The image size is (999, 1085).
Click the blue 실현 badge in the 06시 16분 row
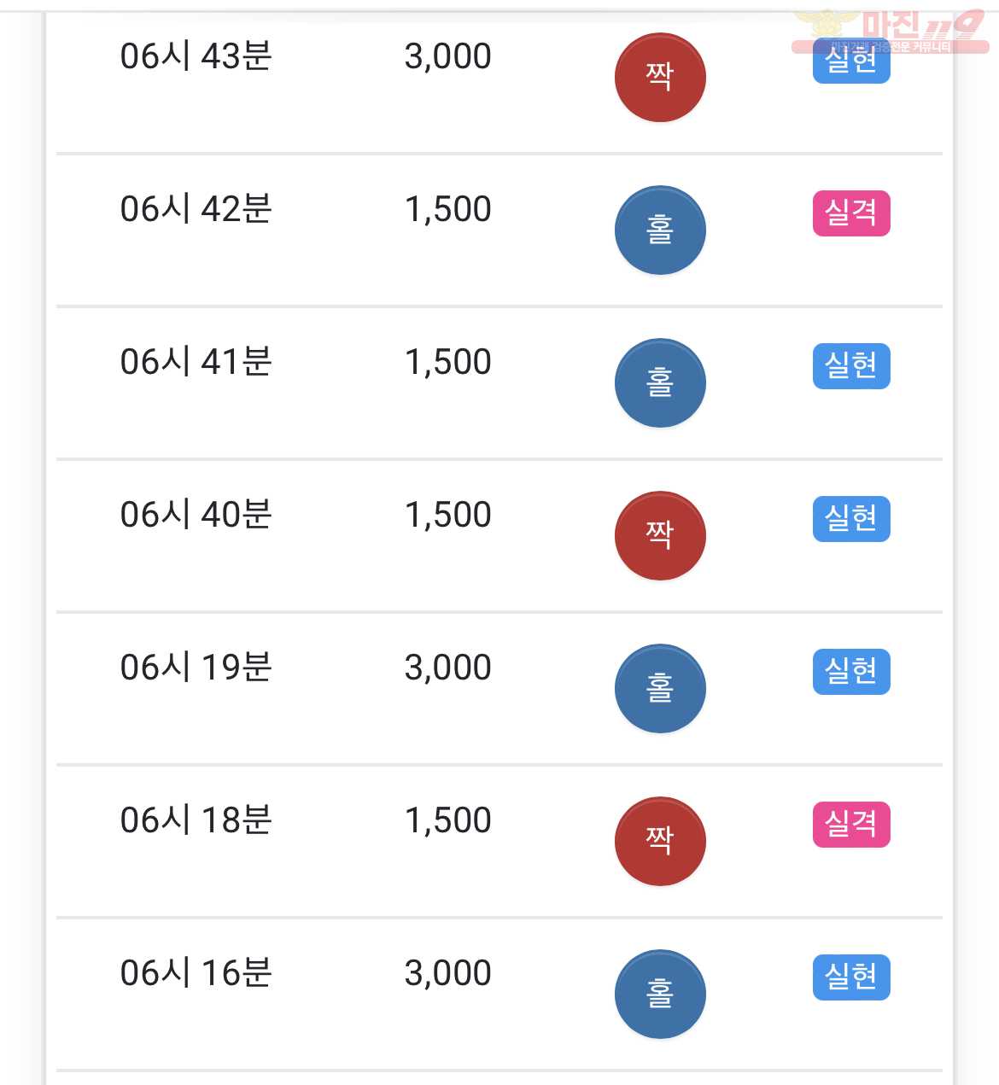(851, 977)
